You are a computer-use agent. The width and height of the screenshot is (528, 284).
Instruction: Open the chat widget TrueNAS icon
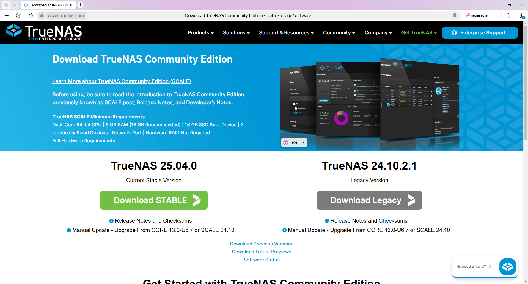(x=508, y=266)
